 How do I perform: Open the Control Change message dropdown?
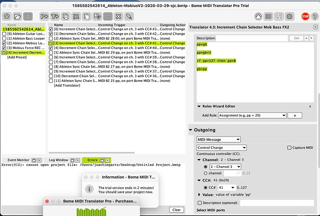tap(222, 148)
